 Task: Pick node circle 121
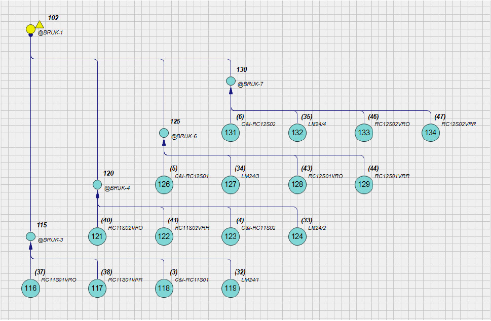(x=97, y=236)
